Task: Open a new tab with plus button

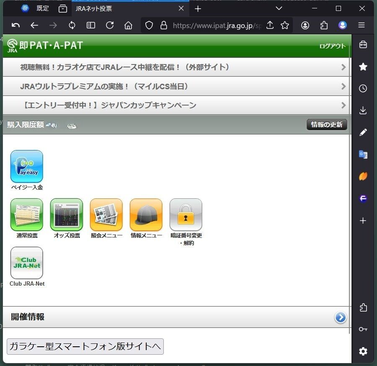Action: (198, 9)
